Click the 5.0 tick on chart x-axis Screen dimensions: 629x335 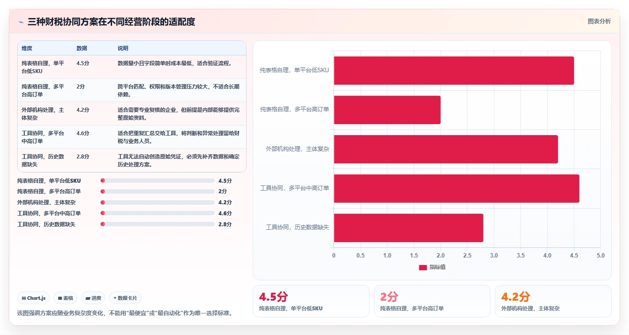(600, 255)
